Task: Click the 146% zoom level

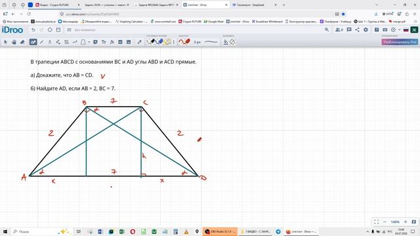Action: 395,222
